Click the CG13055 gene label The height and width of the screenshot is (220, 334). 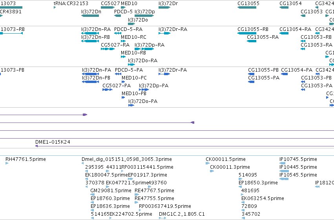pyautogui.click(x=248, y=4)
